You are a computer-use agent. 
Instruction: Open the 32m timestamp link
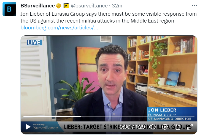117,6
